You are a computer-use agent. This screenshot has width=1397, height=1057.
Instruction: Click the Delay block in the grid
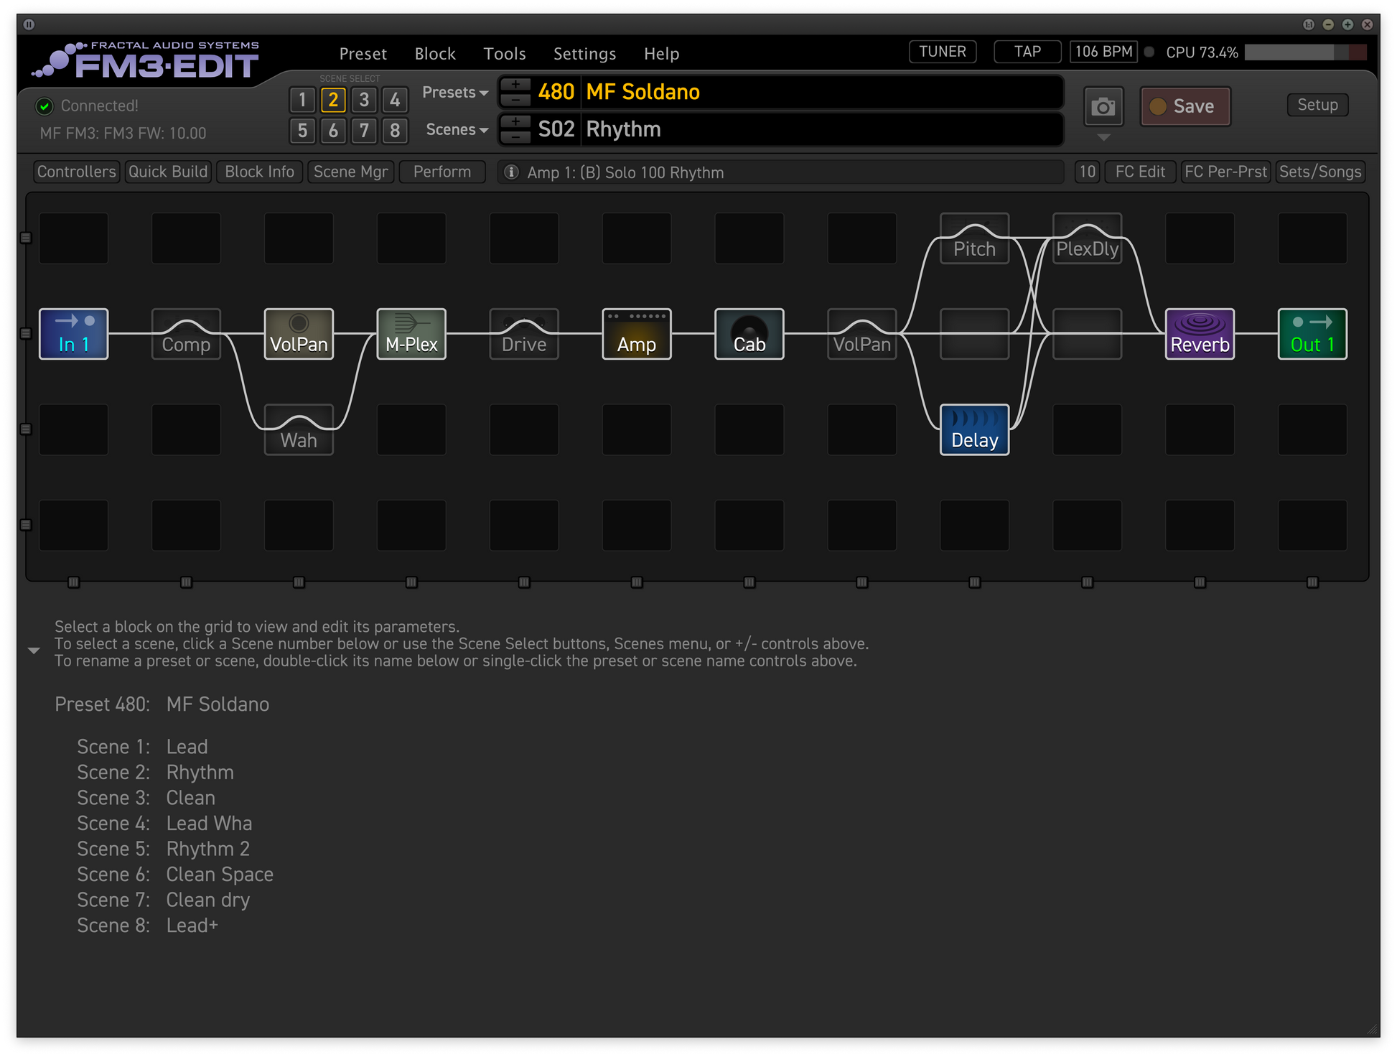click(x=974, y=429)
